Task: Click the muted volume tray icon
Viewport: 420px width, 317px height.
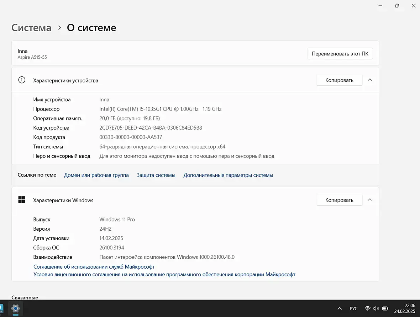Action: 376,308
